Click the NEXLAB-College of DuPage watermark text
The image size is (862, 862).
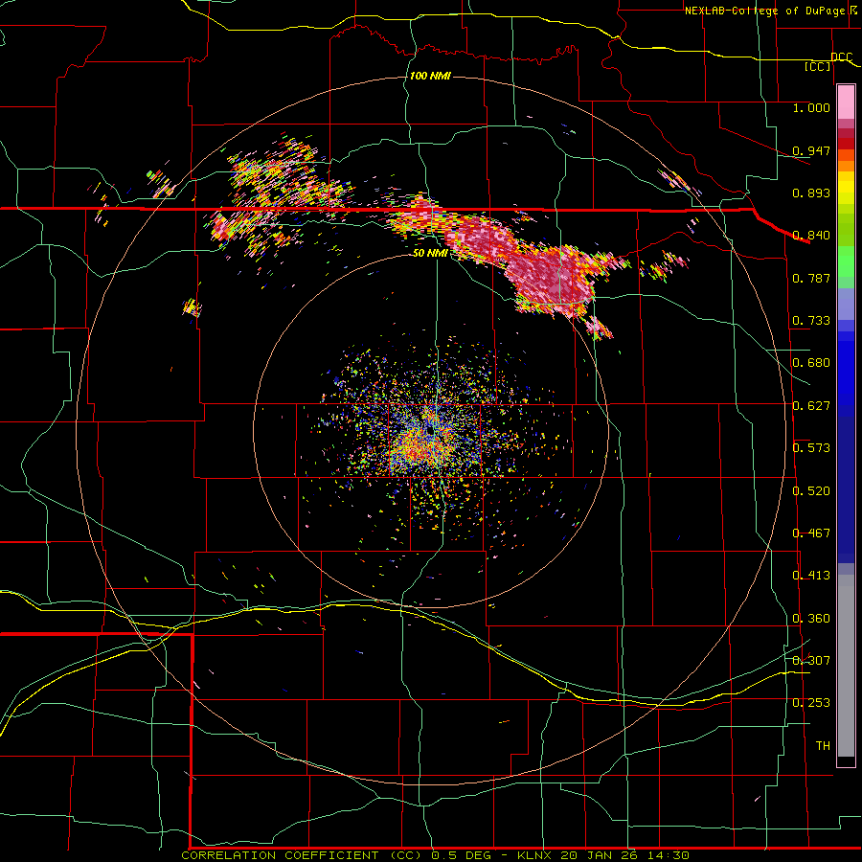[x=771, y=11]
